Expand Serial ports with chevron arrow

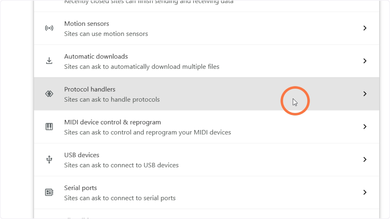click(365, 192)
